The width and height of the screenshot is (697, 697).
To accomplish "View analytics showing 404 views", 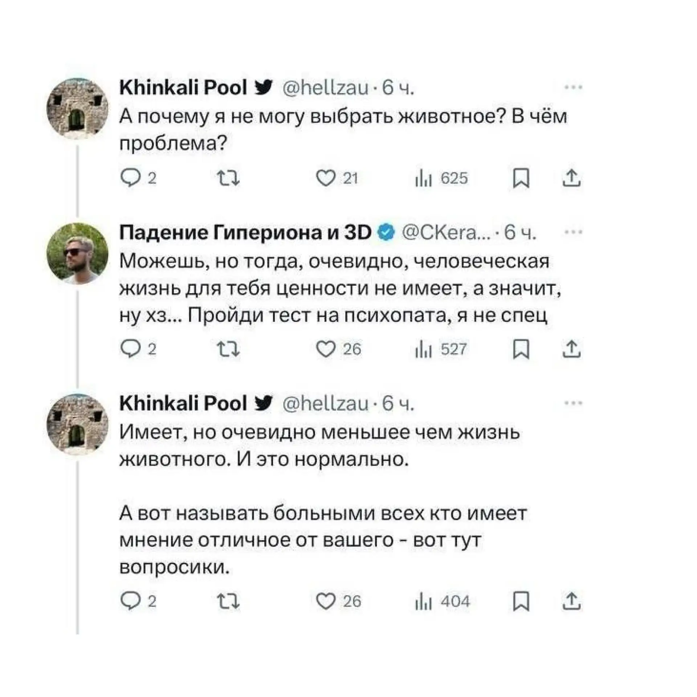I will (423, 602).
